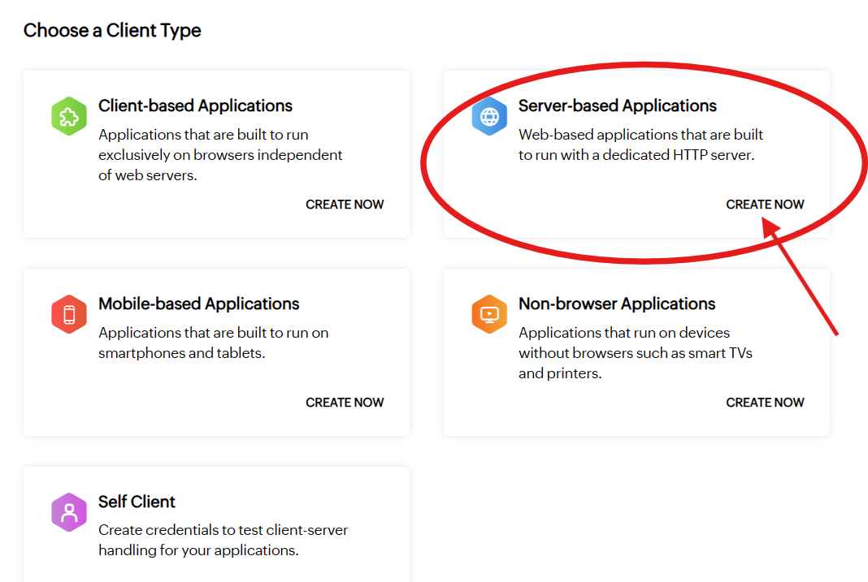The height and width of the screenshot is (582, 868).
Task: Choose the Self Client heading
Action: [x=137, y=502]
